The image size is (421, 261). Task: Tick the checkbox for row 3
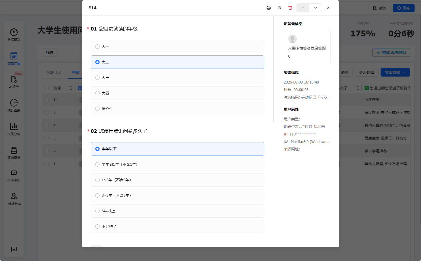coord(47,138)
